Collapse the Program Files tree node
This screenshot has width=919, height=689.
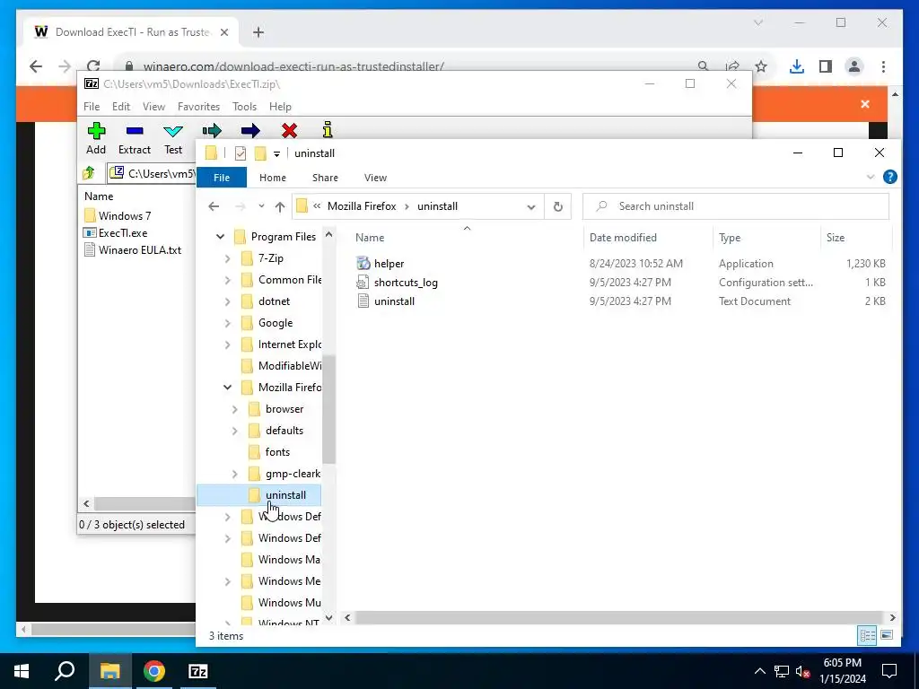tap(221, 237)
